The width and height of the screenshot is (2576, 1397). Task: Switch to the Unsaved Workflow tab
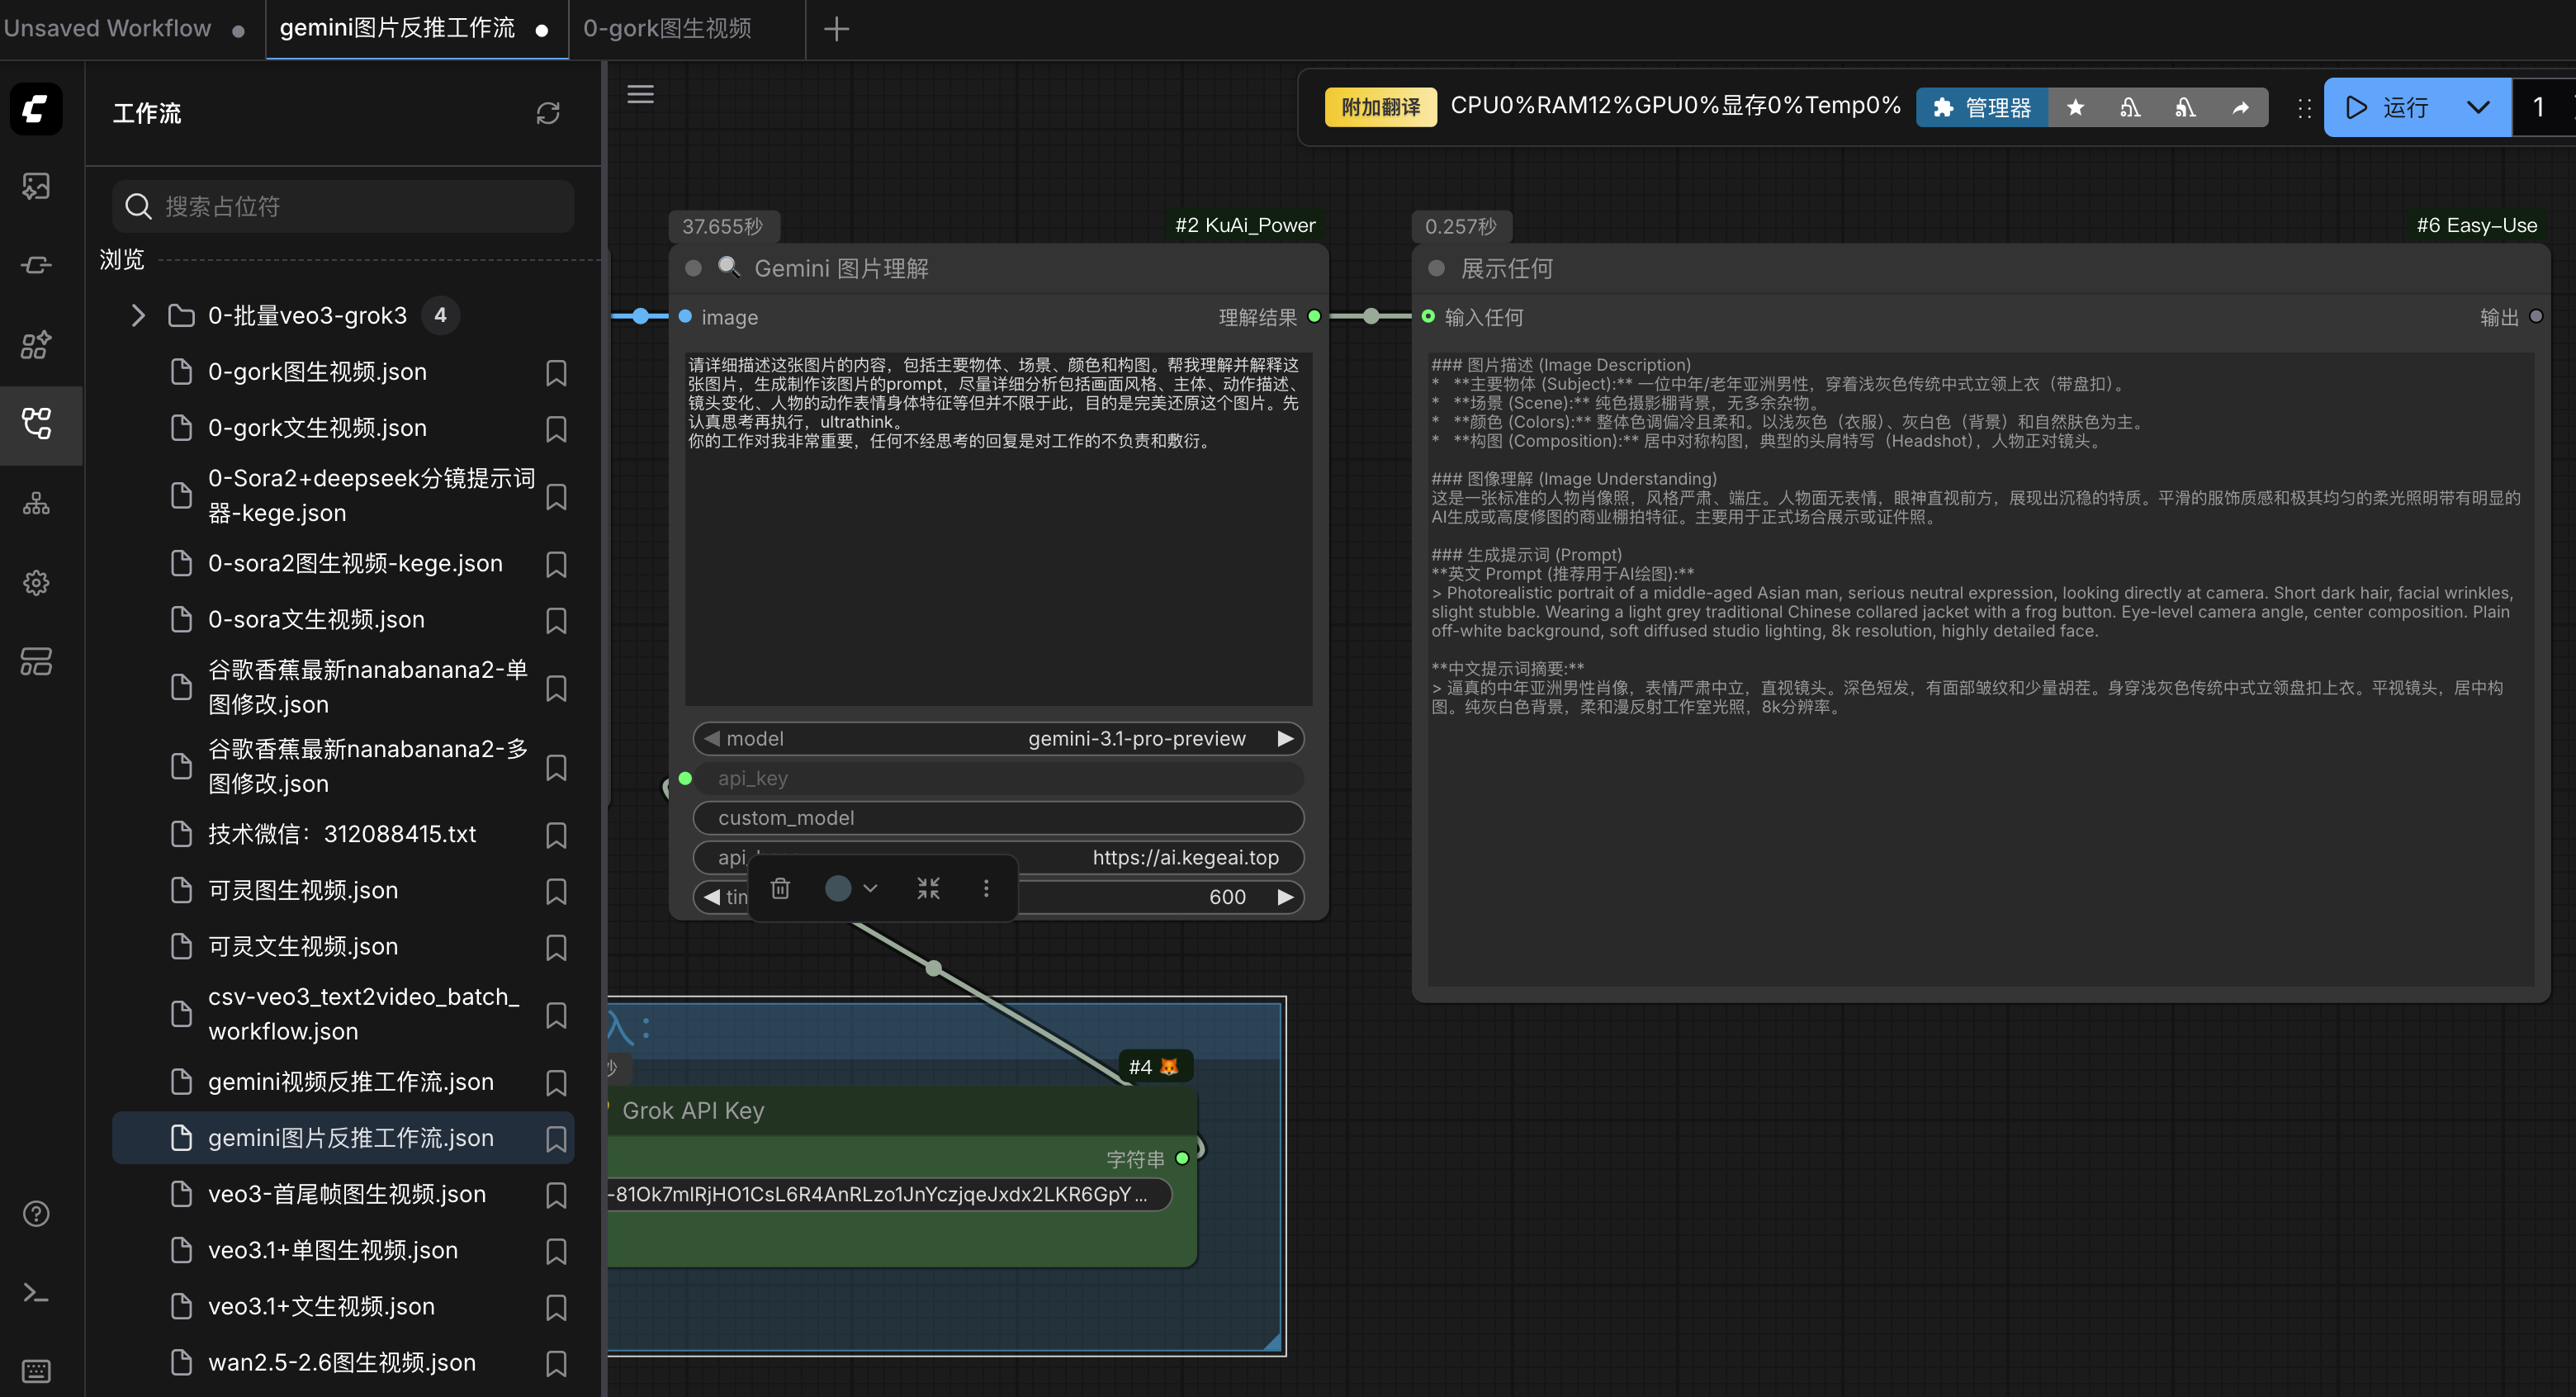[108, 28]
